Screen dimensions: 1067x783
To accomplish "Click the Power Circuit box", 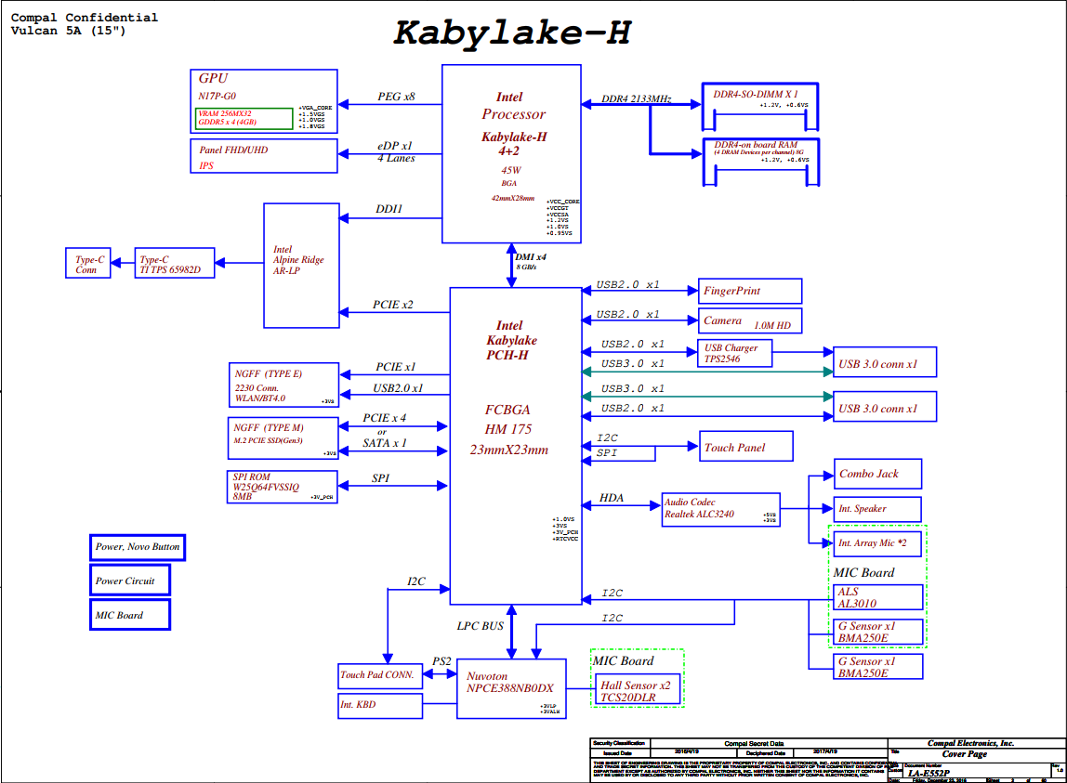I will pos(129,581).
